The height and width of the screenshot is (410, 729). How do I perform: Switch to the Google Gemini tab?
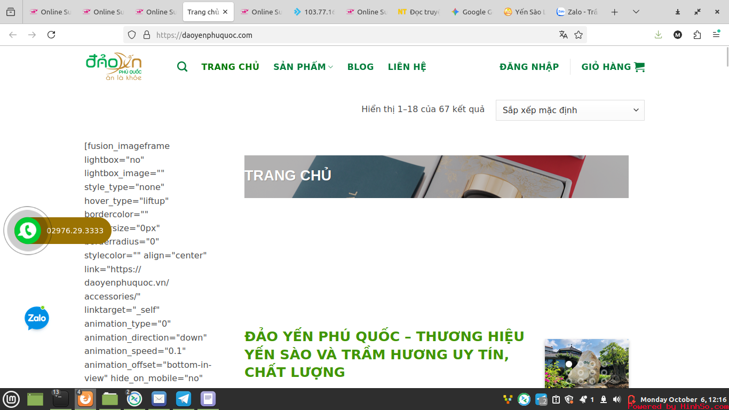(x=471, y=12)
